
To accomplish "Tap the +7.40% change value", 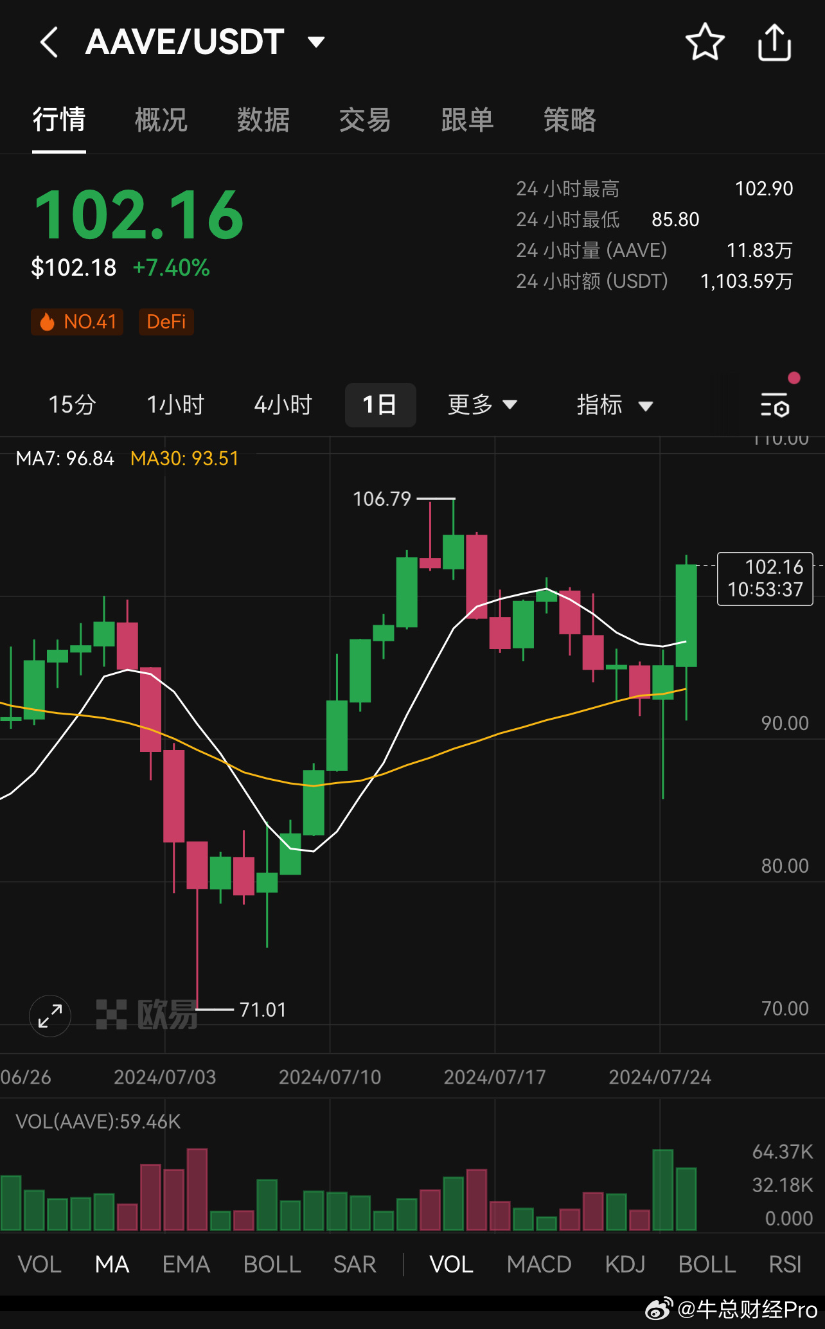I will [171, 267].
